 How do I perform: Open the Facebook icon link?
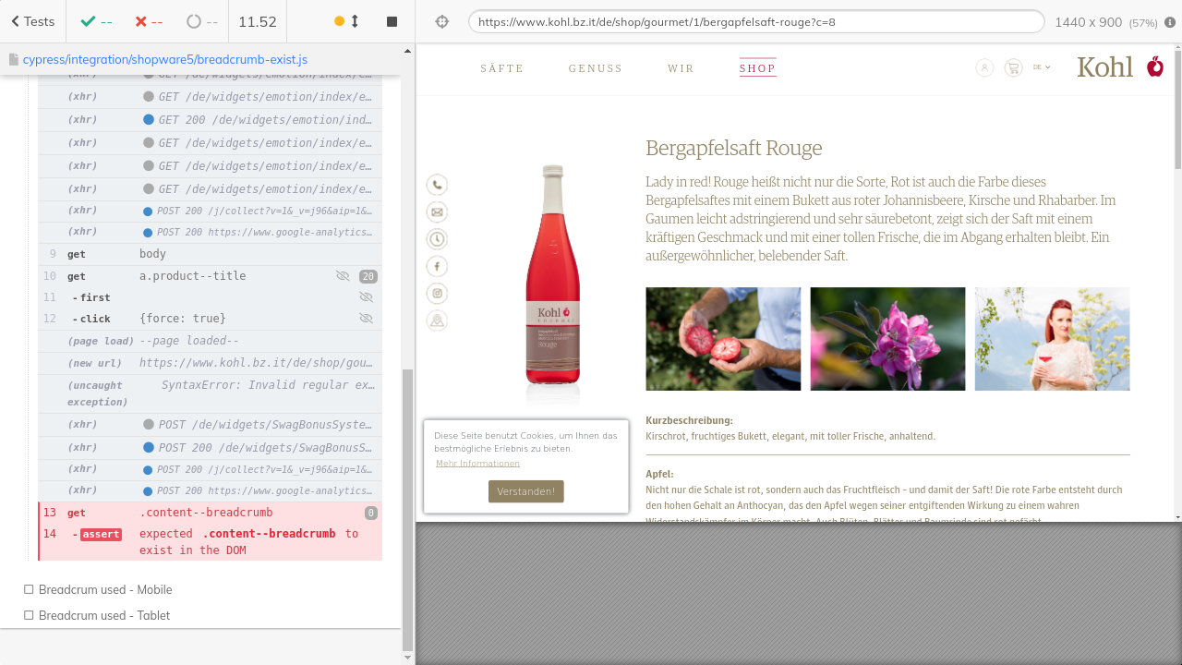(x=437, y=267)
